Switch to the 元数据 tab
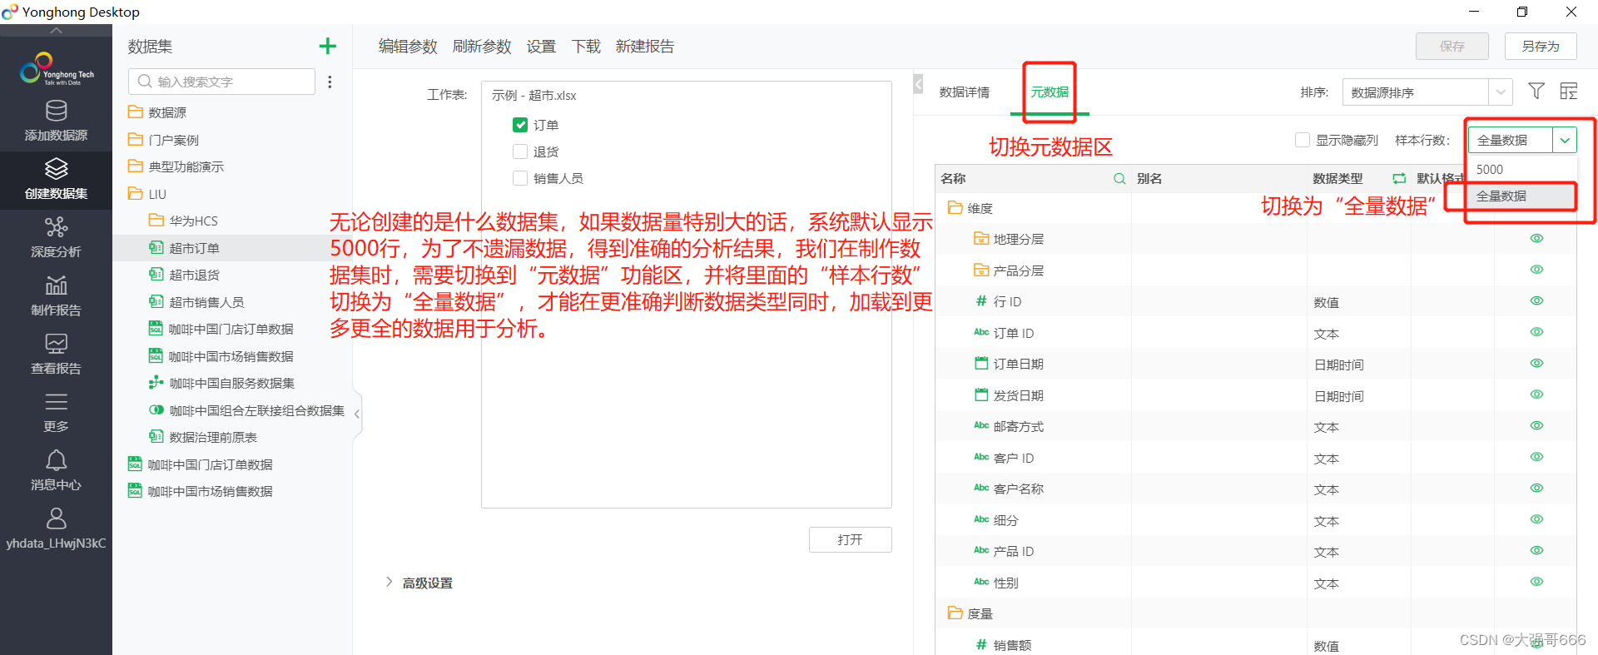Viewport: 1598px width, 655px height. coord(1050,92)
